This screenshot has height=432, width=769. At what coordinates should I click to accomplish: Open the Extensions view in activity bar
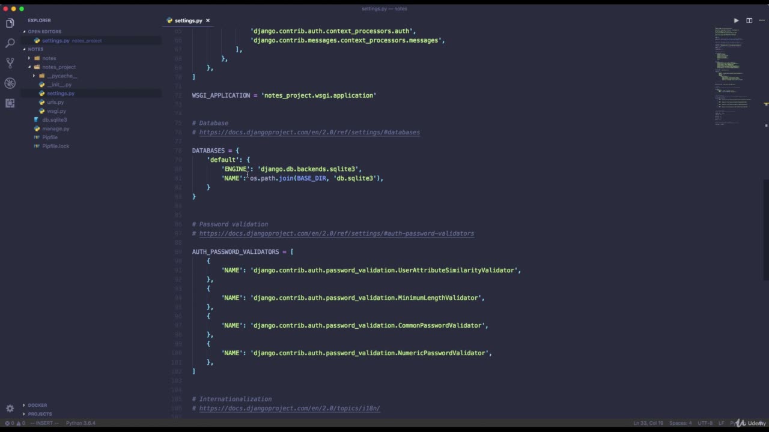point(10,103)
